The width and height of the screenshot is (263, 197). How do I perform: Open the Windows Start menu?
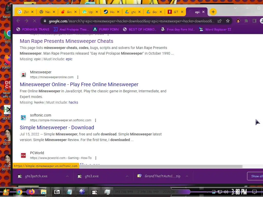point(6,192)
